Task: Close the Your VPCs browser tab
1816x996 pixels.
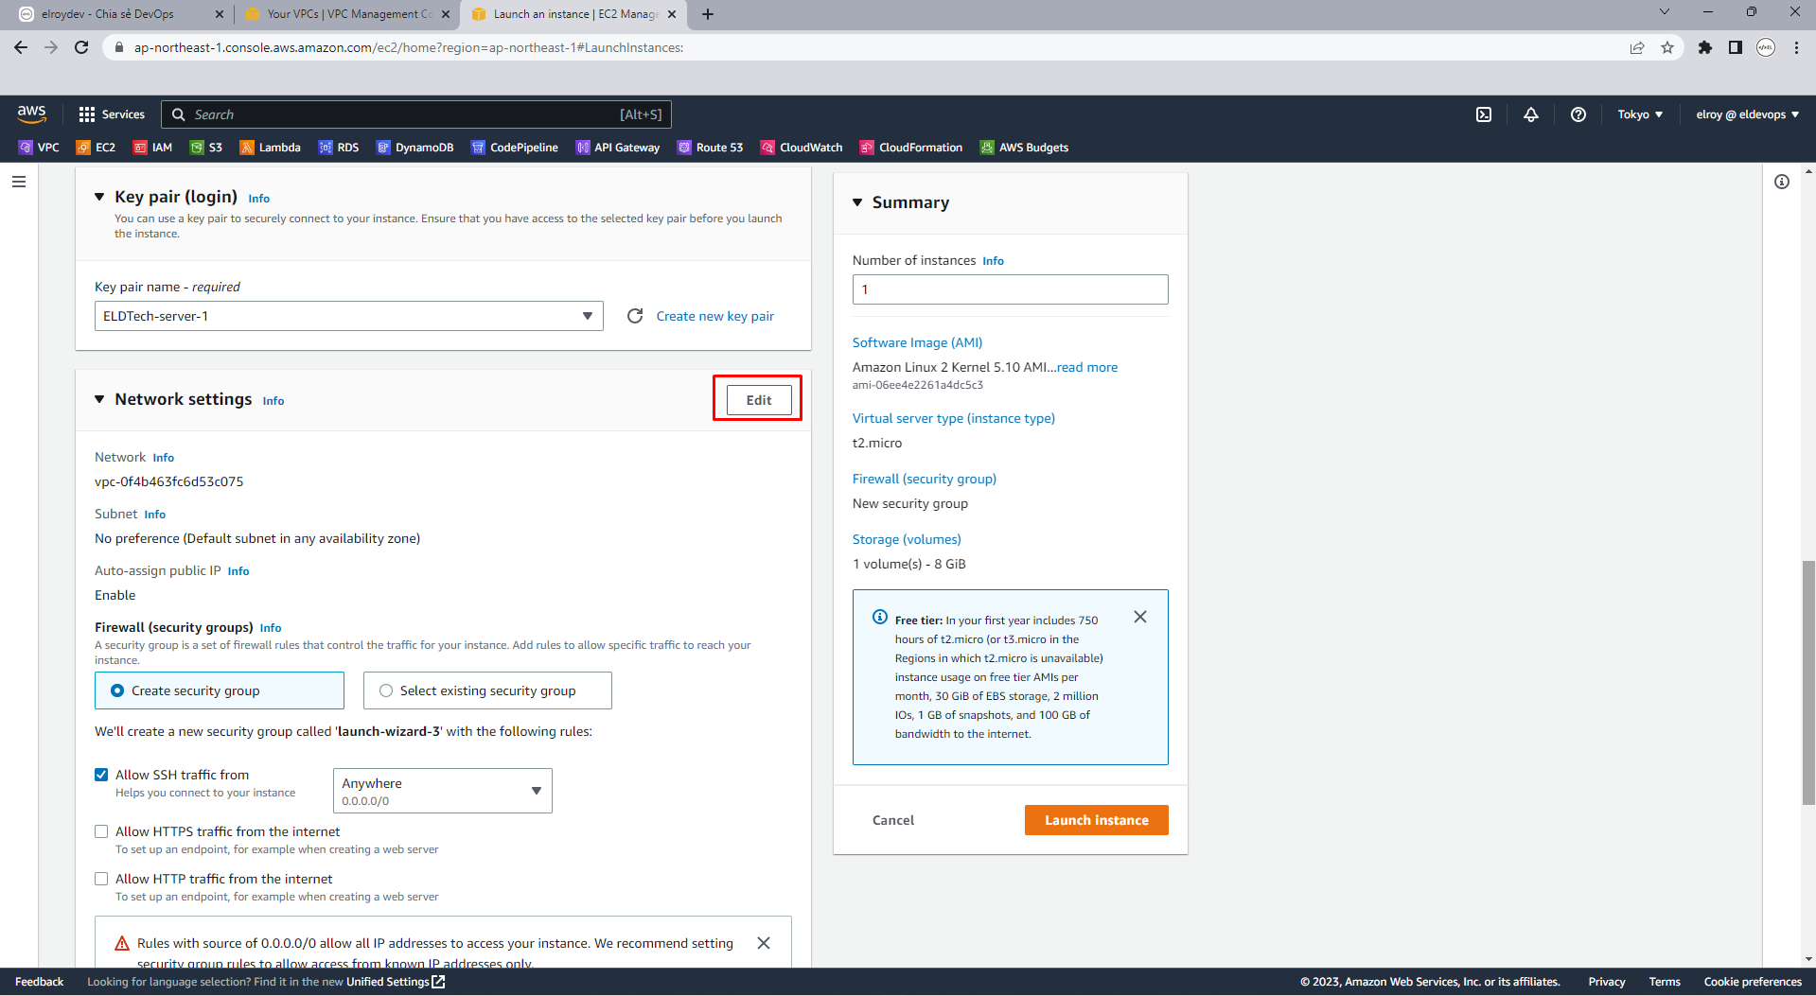Action: 445,14
